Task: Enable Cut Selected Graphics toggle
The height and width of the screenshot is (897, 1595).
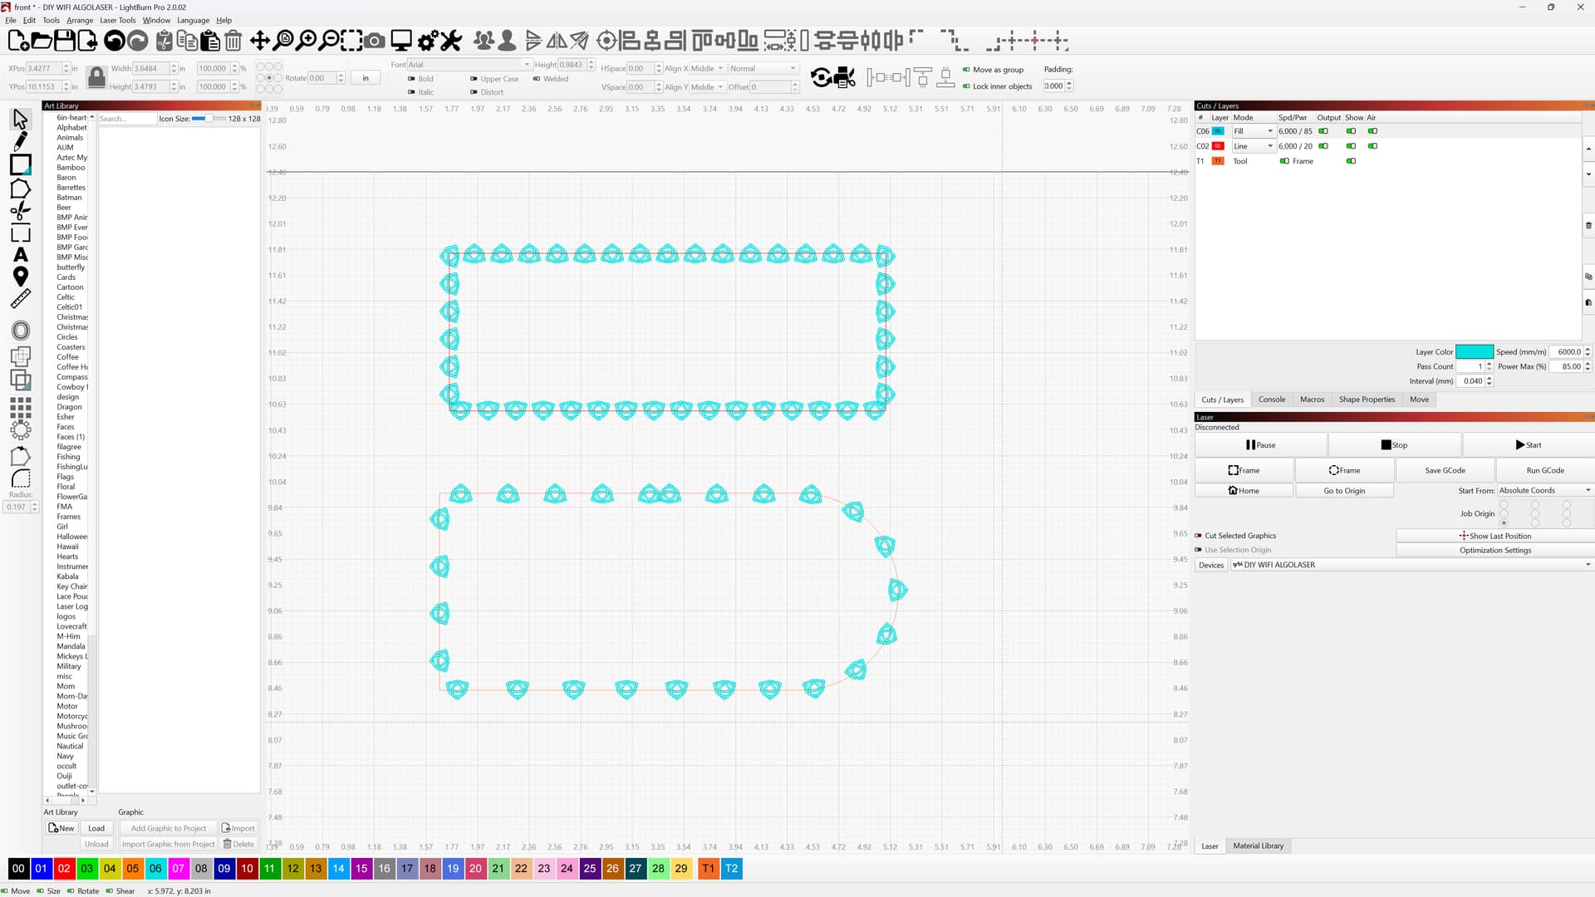Action: [1199, 536]
